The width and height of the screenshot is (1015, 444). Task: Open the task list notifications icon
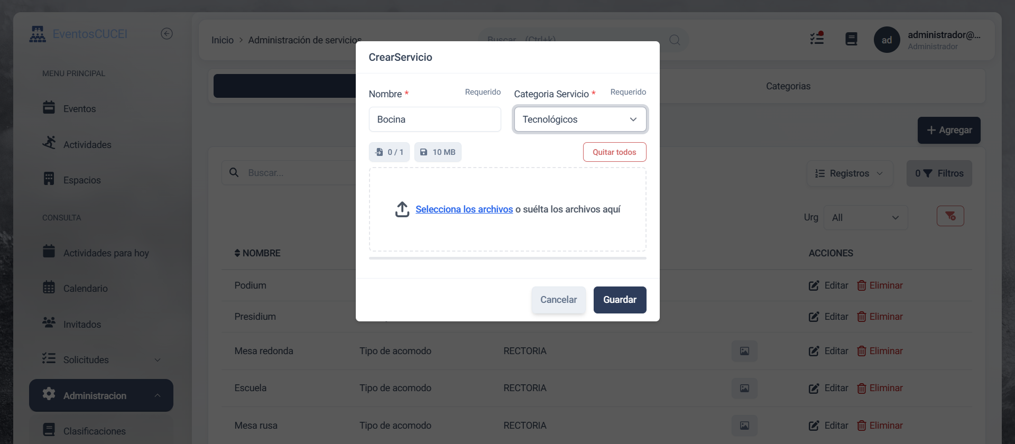[817, 39]
